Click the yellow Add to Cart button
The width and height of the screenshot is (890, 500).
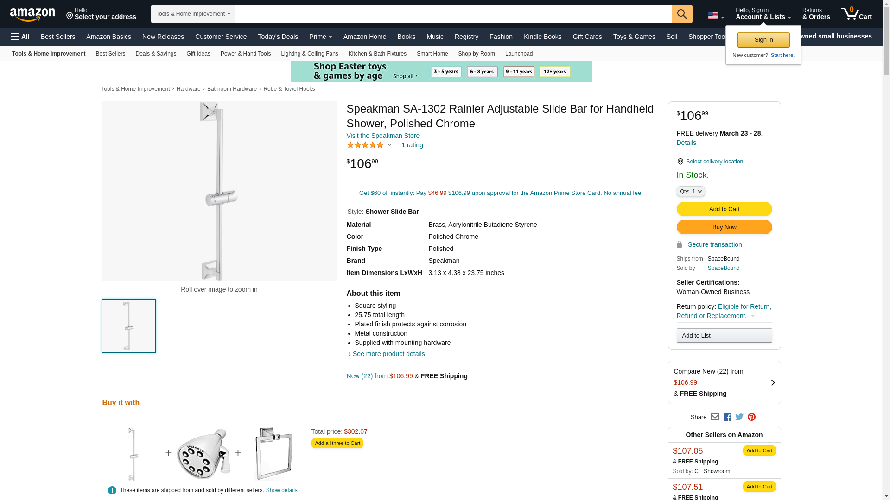pyautogui.click(x=724, y=209)
